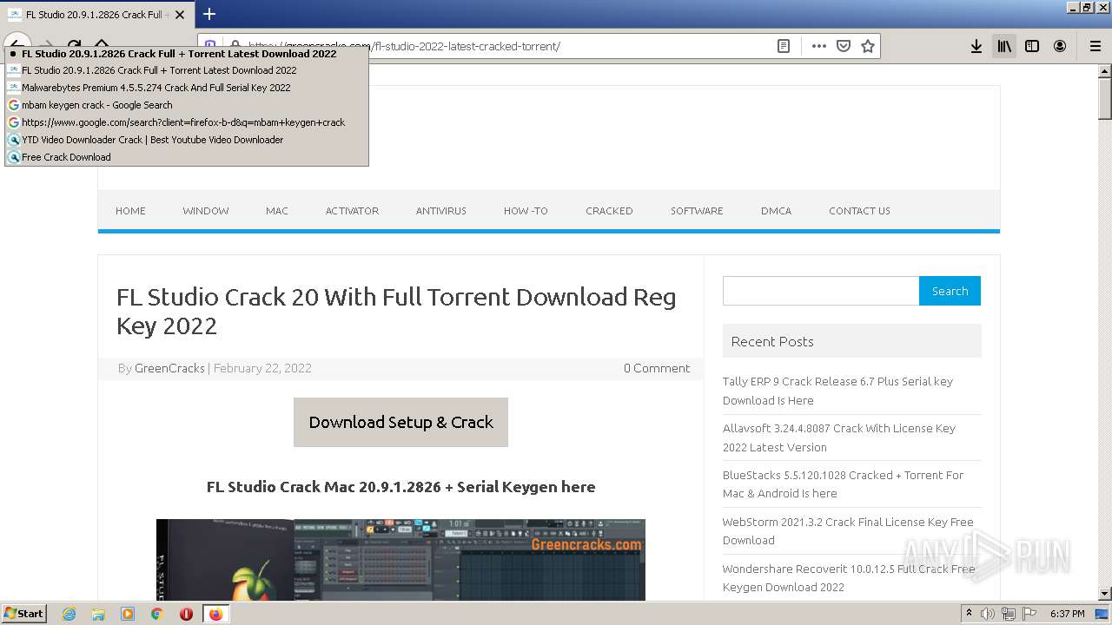This screenshot has width=1112, height=625.
Task: Open the CRACKED nav item
Action: [609, 211]
